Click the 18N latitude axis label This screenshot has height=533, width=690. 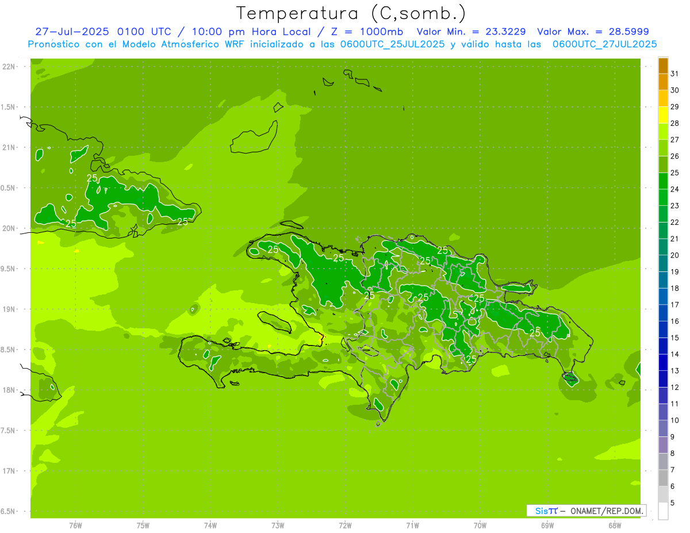coord(10,390)
